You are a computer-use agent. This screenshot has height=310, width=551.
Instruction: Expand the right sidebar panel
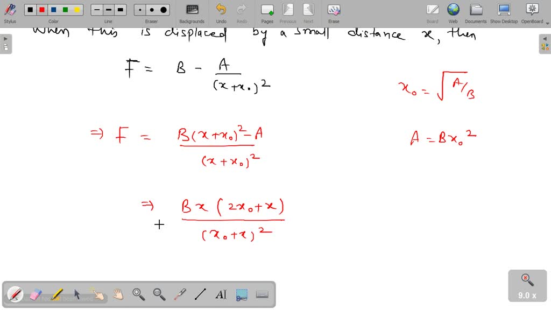[x=545, y=38]
